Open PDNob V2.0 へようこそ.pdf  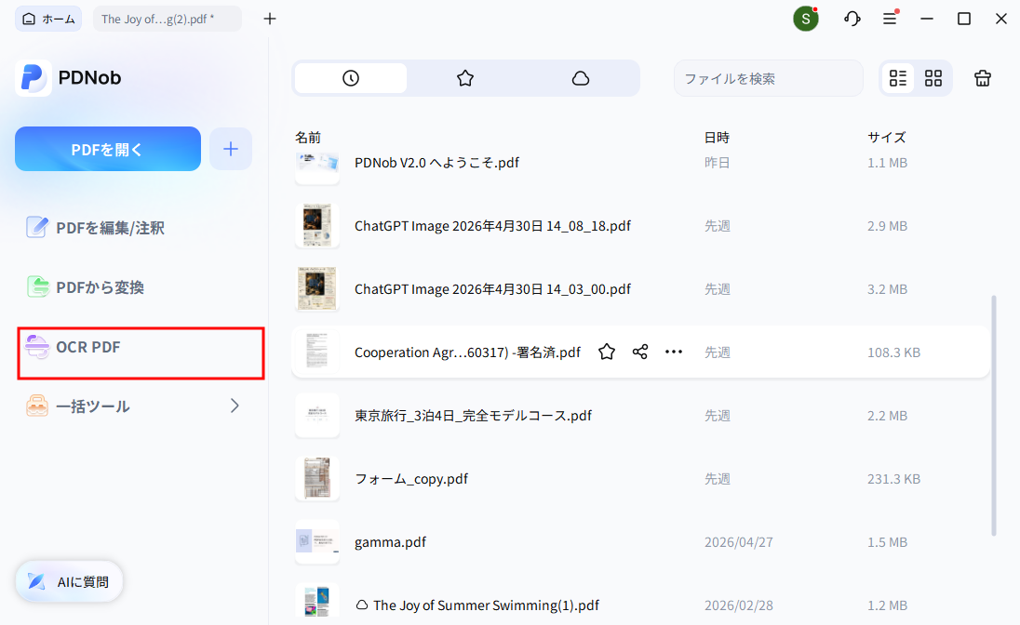point(436,163)
